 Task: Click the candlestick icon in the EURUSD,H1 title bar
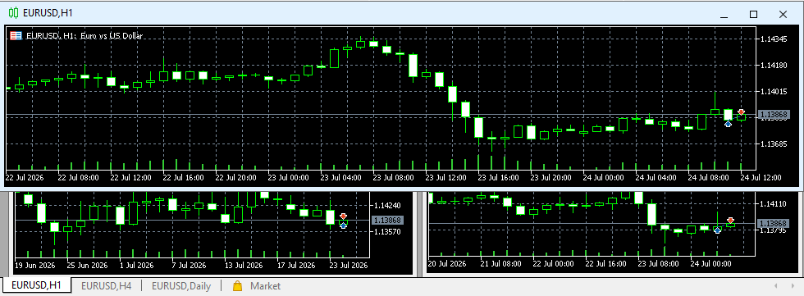[x=13, y=13]
